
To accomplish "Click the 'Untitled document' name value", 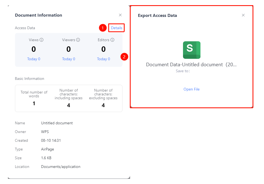I will tap(57, 123).
